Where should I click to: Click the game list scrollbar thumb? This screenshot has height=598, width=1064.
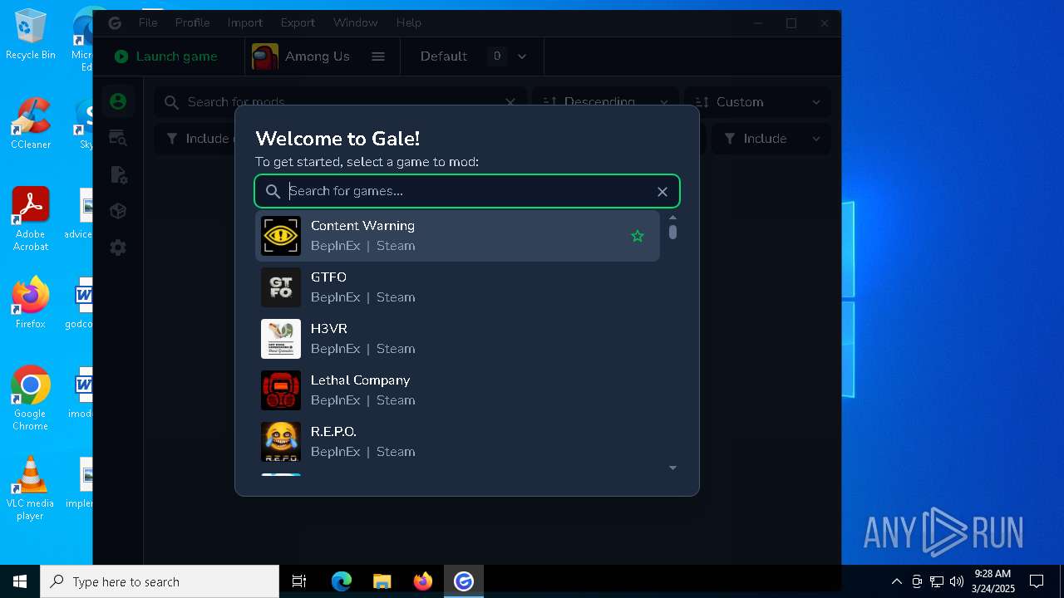[672, 233]
